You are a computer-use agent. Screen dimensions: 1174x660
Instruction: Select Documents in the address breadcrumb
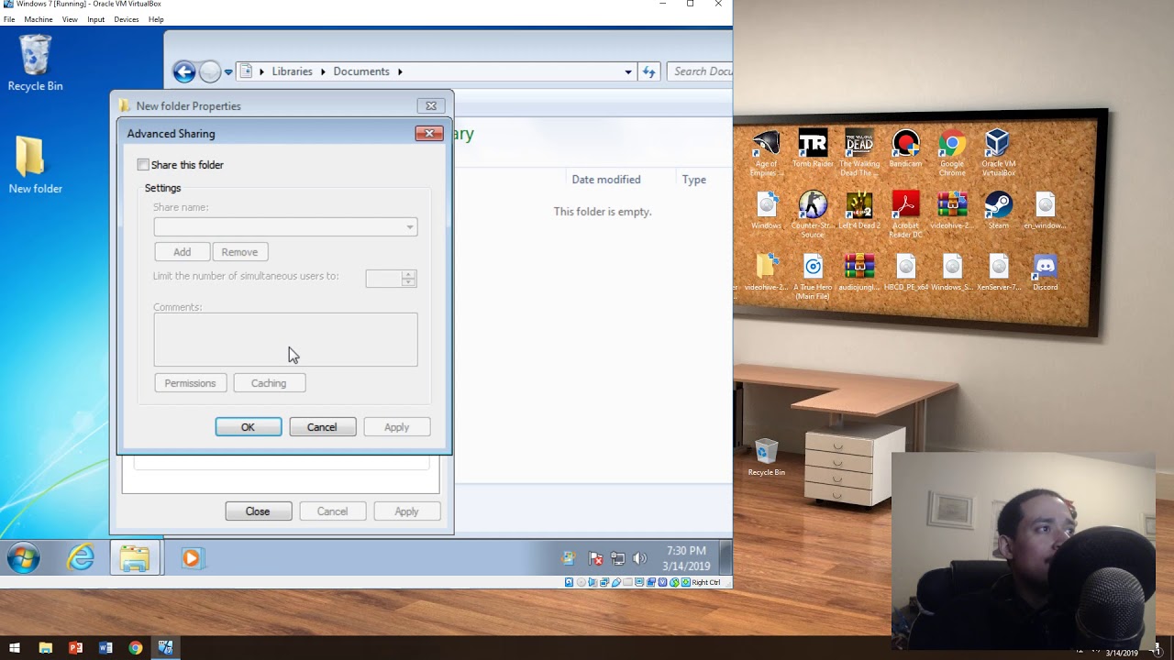(361, 71)
